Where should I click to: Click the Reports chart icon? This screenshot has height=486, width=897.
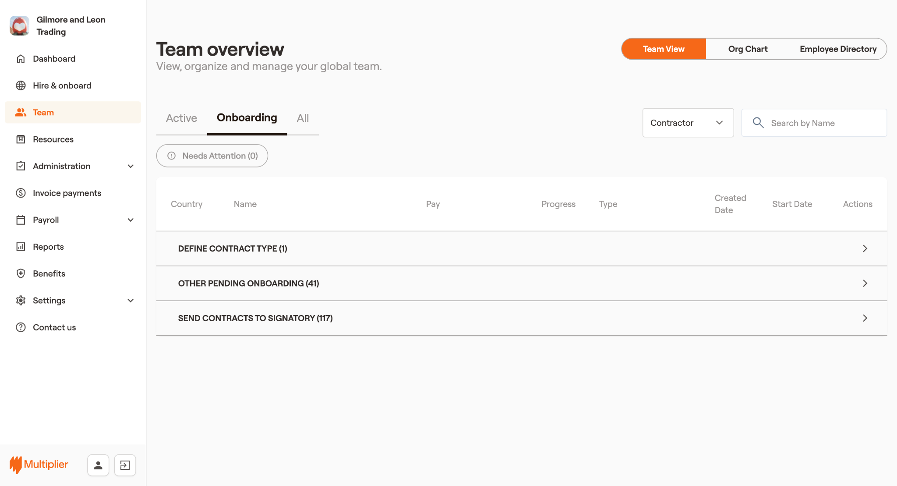pos(21,247)
